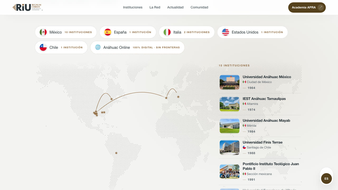
Task: Open the Actualidad menu
Action: [x=175, y=7]
